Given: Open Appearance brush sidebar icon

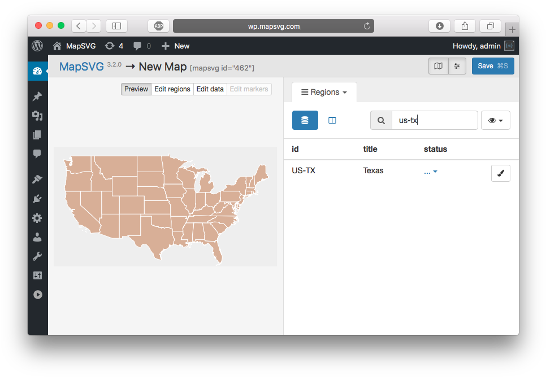Looking at the screenshot, I should (37, 179).
